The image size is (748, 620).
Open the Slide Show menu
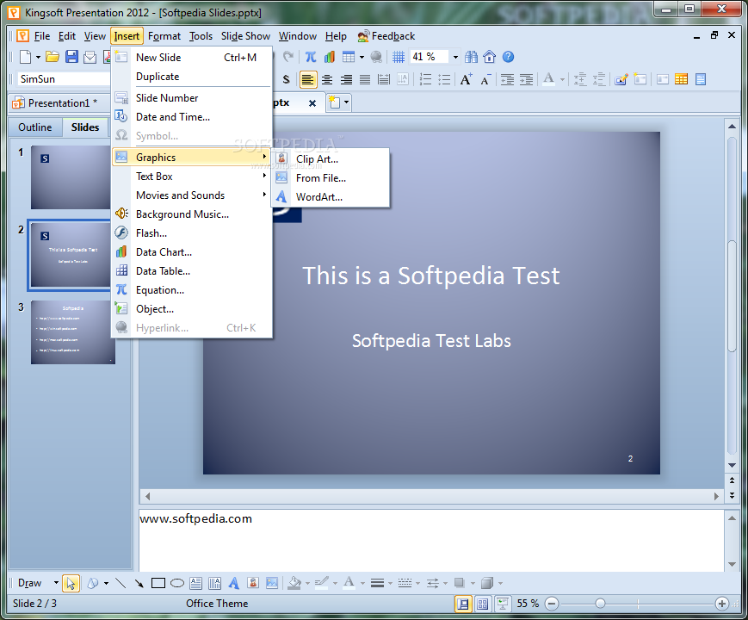pos(245,36)
